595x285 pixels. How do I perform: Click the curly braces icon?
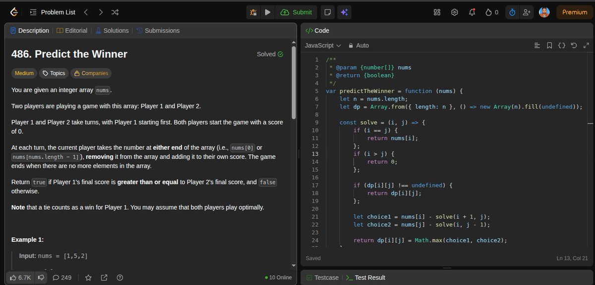pos(562,46)
